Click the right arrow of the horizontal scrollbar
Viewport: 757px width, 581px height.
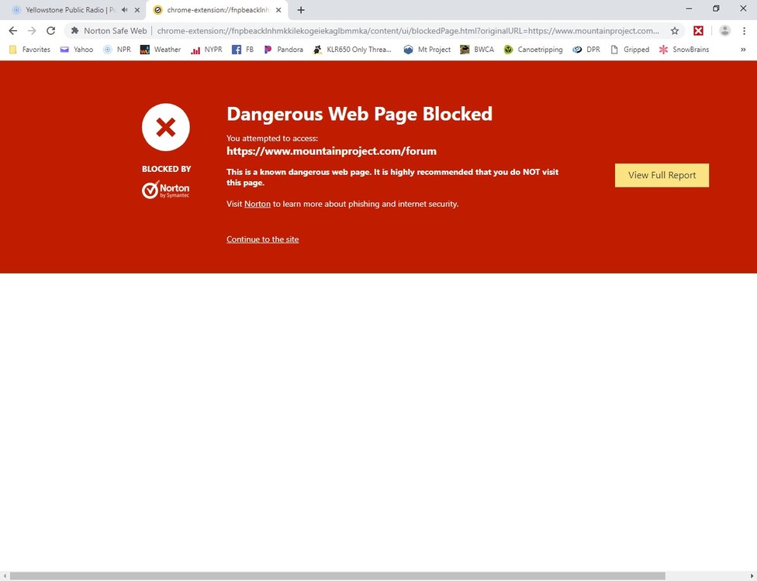pos(752,576)
